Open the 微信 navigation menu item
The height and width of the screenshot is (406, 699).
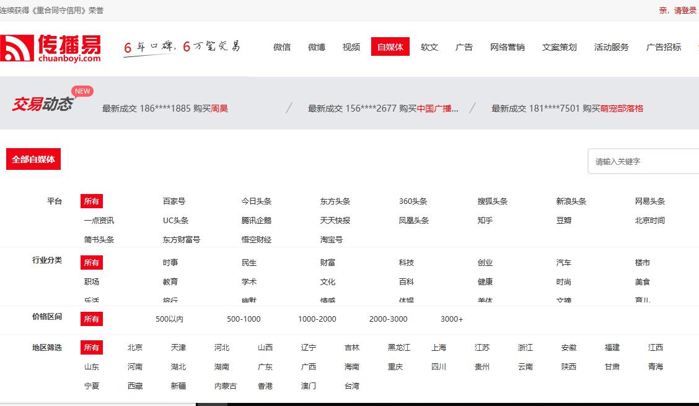coord(282,47)
